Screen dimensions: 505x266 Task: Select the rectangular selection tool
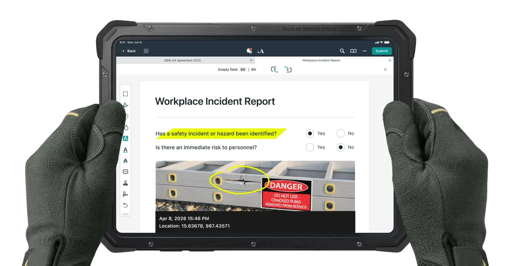pos(125,94)
